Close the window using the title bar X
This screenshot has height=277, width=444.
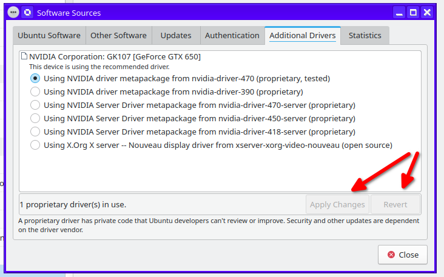(428, 12)
